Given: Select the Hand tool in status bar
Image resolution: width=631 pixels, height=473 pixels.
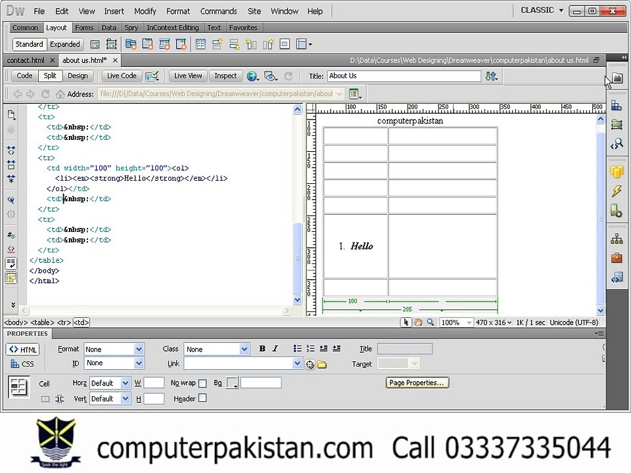Looking at the screenshot, I should click(418, 323).
